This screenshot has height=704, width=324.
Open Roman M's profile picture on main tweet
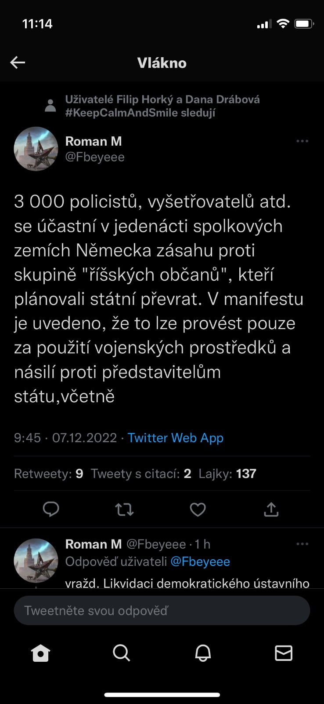click(36, 149)
